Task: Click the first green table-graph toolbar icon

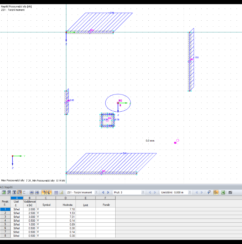Action: (4, 192)
